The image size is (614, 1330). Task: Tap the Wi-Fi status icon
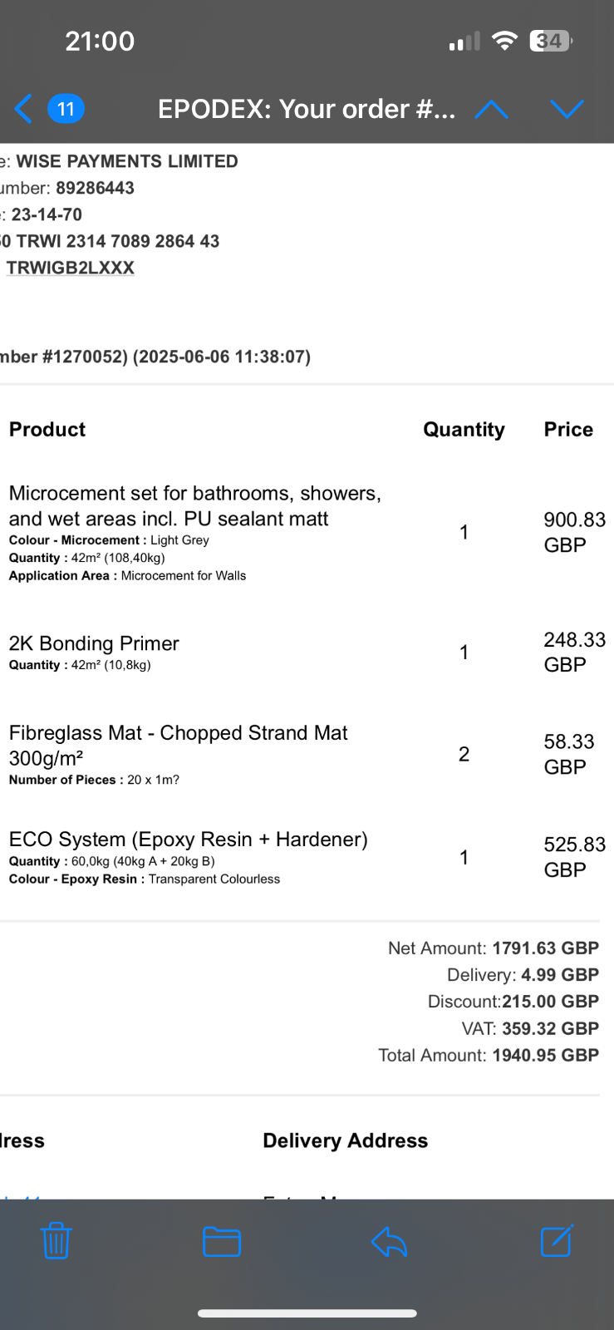pos(504,41)
